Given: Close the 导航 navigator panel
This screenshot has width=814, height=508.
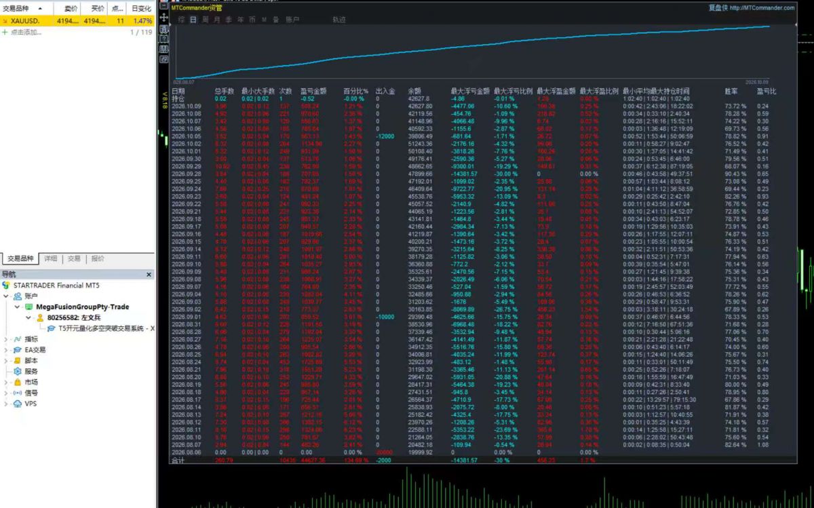Looking at the screenshot, I should (x=149, y=275).
